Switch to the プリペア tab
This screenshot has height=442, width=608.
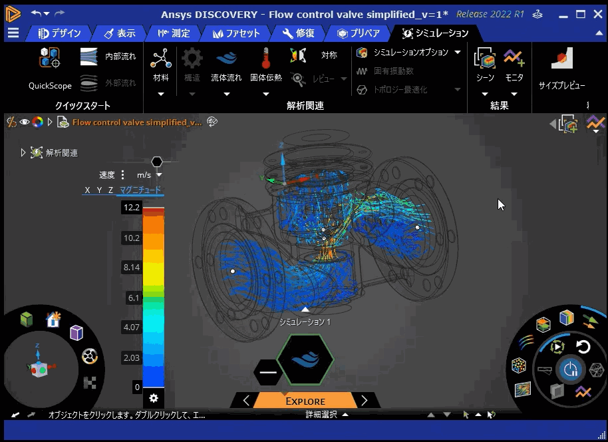point(359,33)
